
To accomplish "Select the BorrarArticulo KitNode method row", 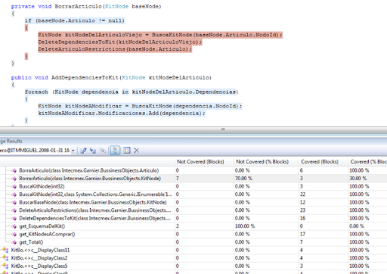I will (193, 179).
